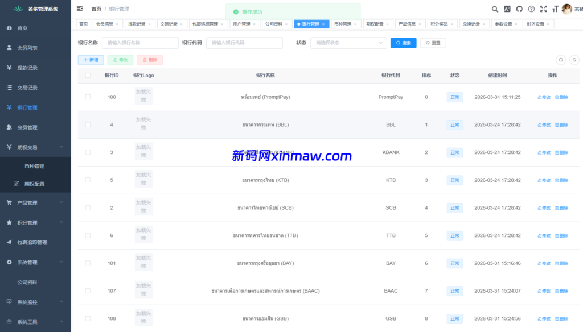Open 公司资料 in the sidebar
Viewport: 583px width, 332px height.
[27, 282]
